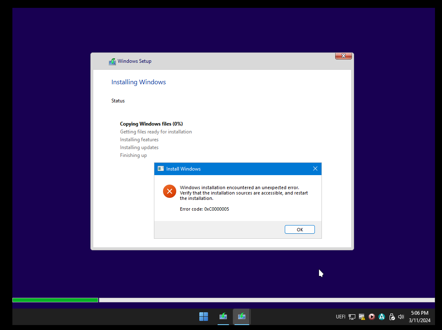442x330 pixels.
Task: Click the 'Installing features' step
Action: pos(139,140)
